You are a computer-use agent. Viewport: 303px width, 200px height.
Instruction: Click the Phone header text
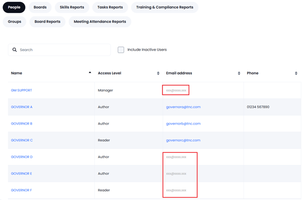coord(252,73)
